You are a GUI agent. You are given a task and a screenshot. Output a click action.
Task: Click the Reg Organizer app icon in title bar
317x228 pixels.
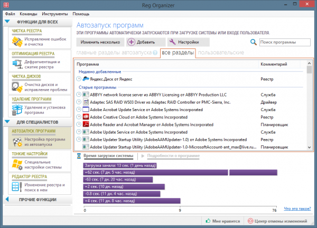[x=6, y=5]
